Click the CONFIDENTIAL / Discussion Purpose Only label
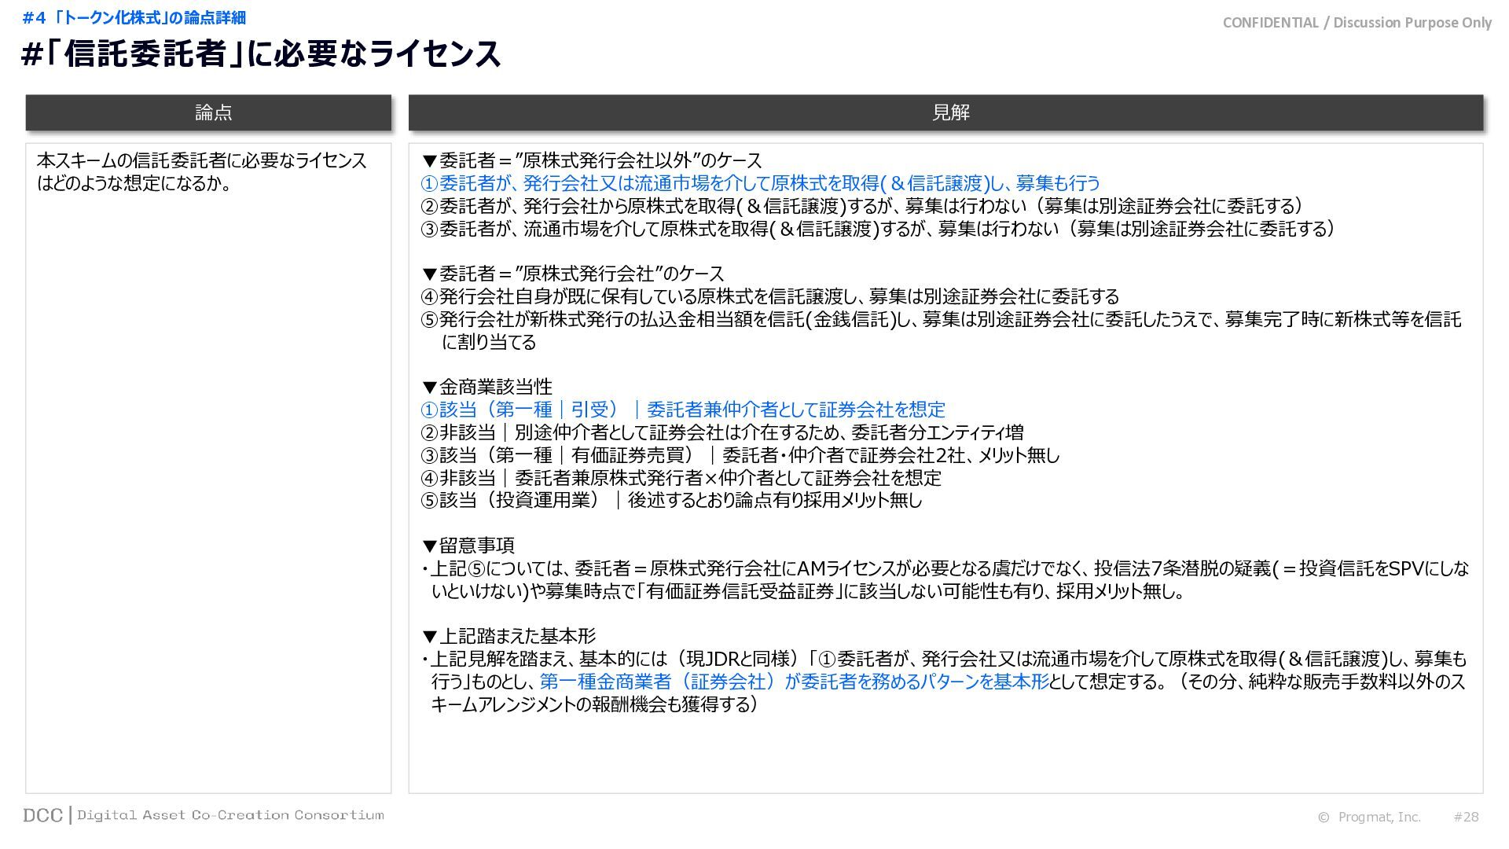 [1357, 23]
